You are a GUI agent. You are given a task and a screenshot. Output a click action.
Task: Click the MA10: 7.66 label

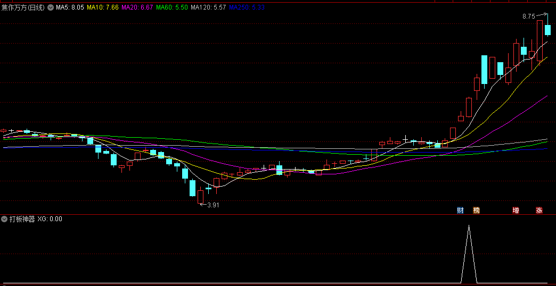tap(102, 7)
